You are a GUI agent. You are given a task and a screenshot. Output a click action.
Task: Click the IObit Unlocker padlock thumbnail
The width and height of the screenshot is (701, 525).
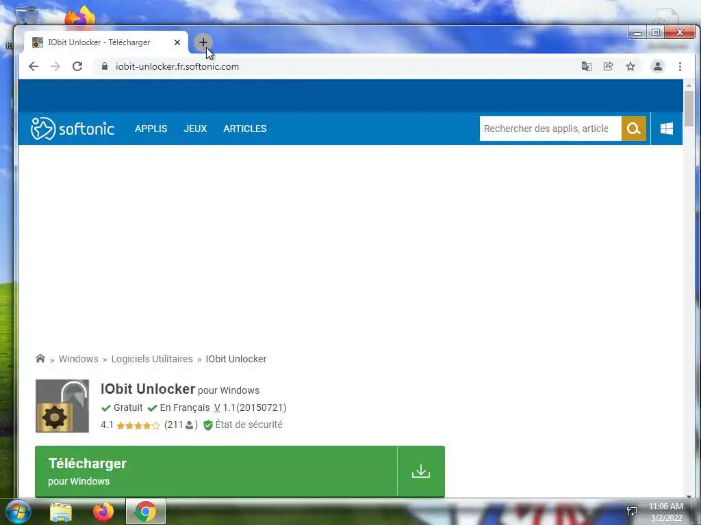tap(62, 406)
